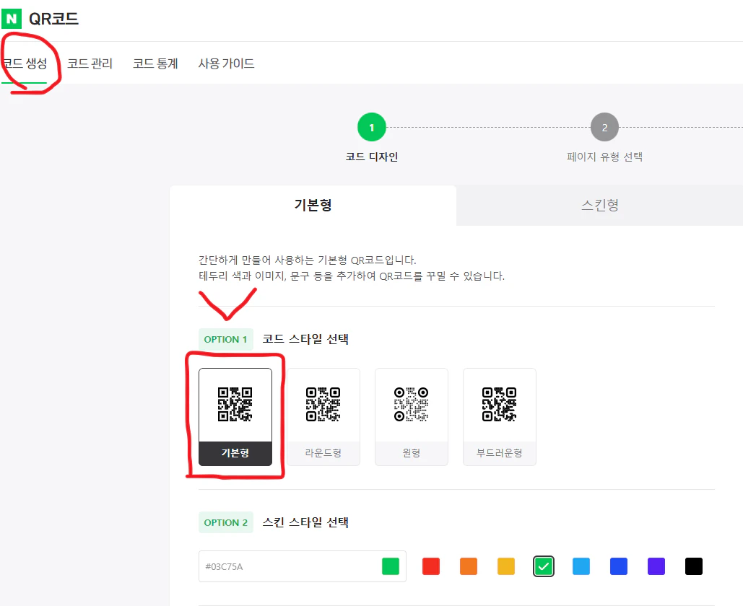Viewport: 743px width, 606px height.
Task: Open the 코드 관리 tab
Action: coord(90,63)
